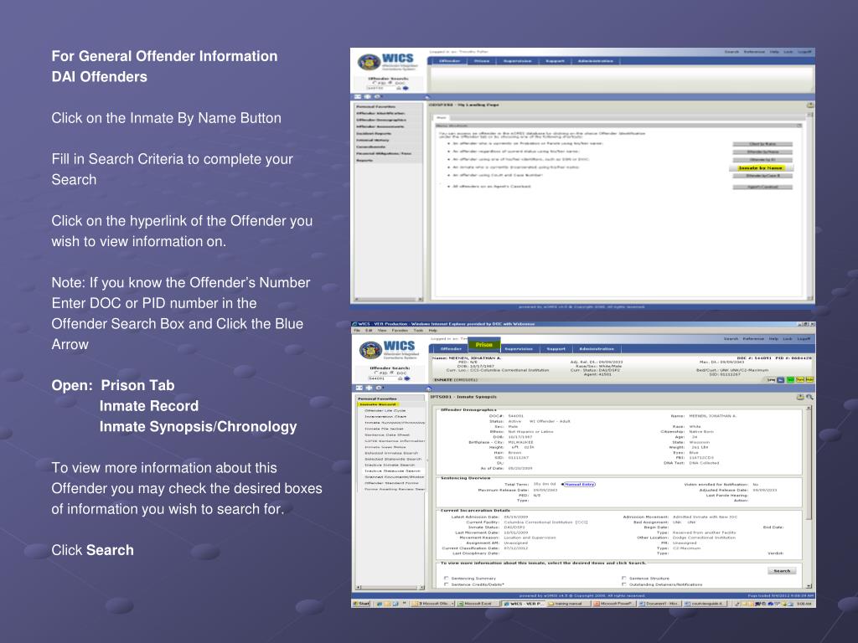This screenshot has height=643, width=858.
Task: Open Offender Identification in upper left menu
Action: (380, 113)
